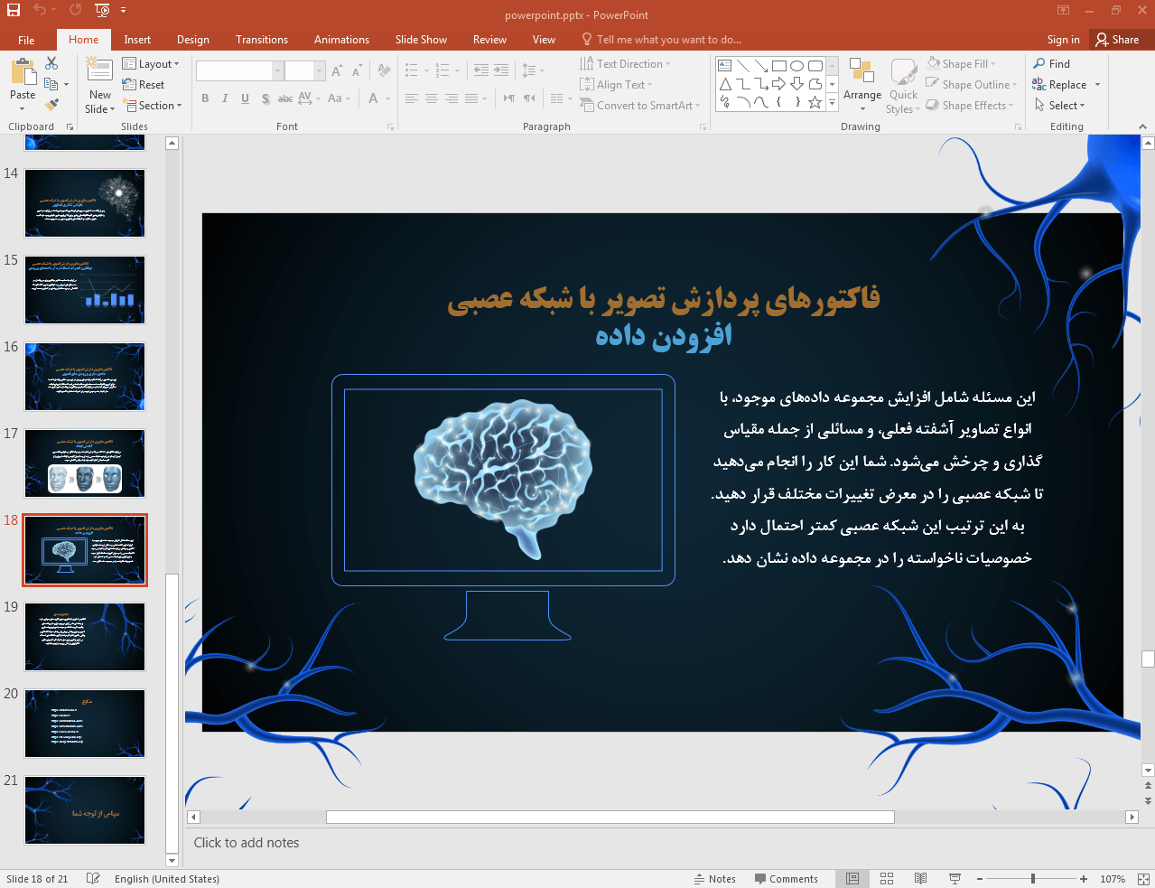Open the Select dropdown in Editing

pos(1060,106)
